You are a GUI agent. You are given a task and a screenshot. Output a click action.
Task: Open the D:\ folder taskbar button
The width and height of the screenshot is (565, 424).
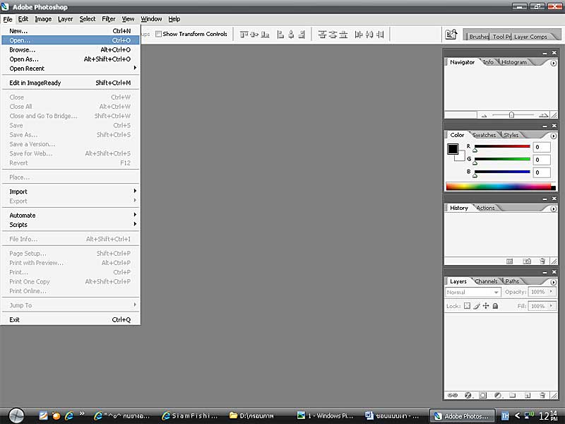[252, 416]
